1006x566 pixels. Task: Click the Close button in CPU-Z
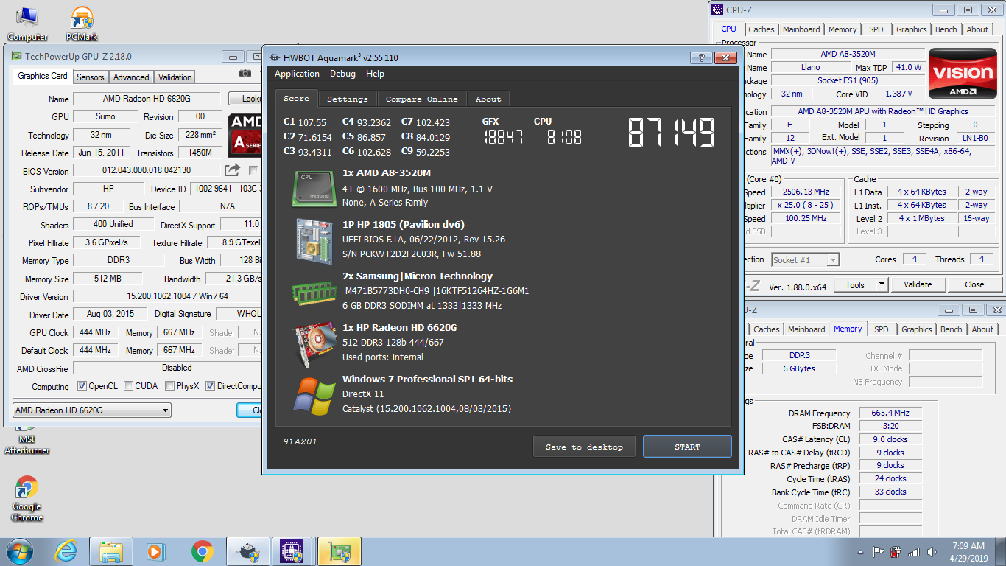tap(974, 284)
